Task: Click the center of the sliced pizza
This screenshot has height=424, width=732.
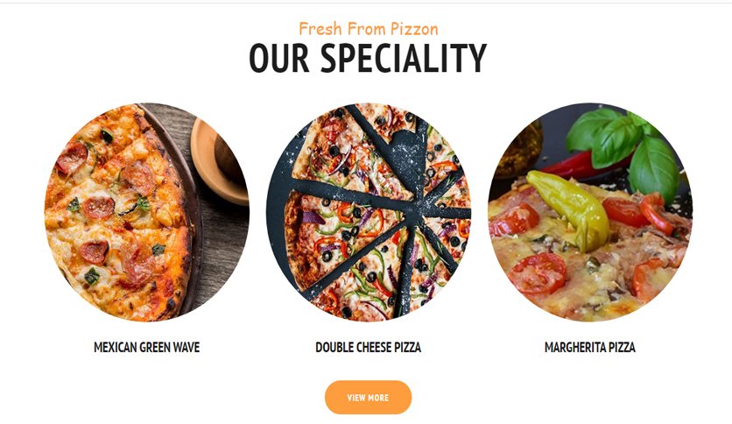Action: click(x=413, y=213)
